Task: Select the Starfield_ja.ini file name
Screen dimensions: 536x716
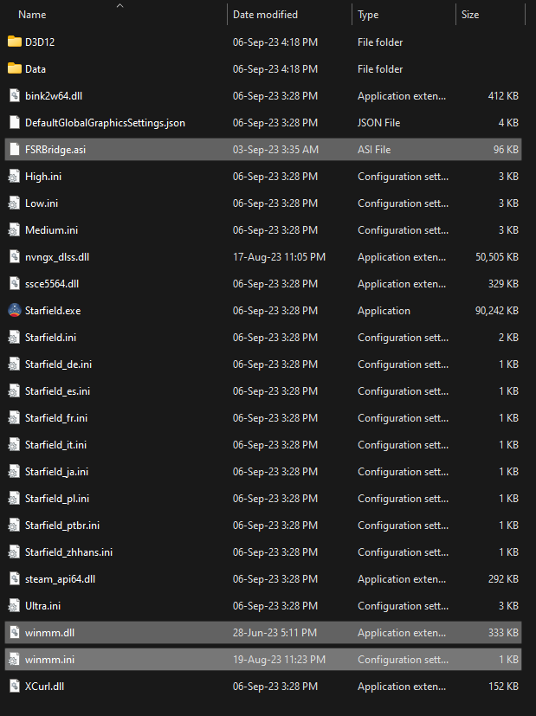Action: tap(56, 472)
